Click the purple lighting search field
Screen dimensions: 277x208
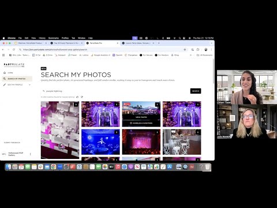tap(115, 91)
